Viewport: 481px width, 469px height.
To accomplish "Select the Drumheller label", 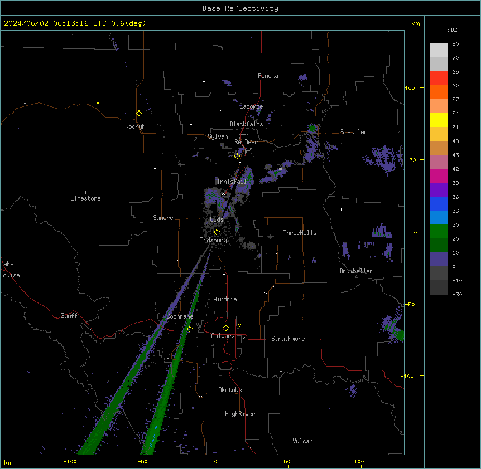I will pos(356,271).
